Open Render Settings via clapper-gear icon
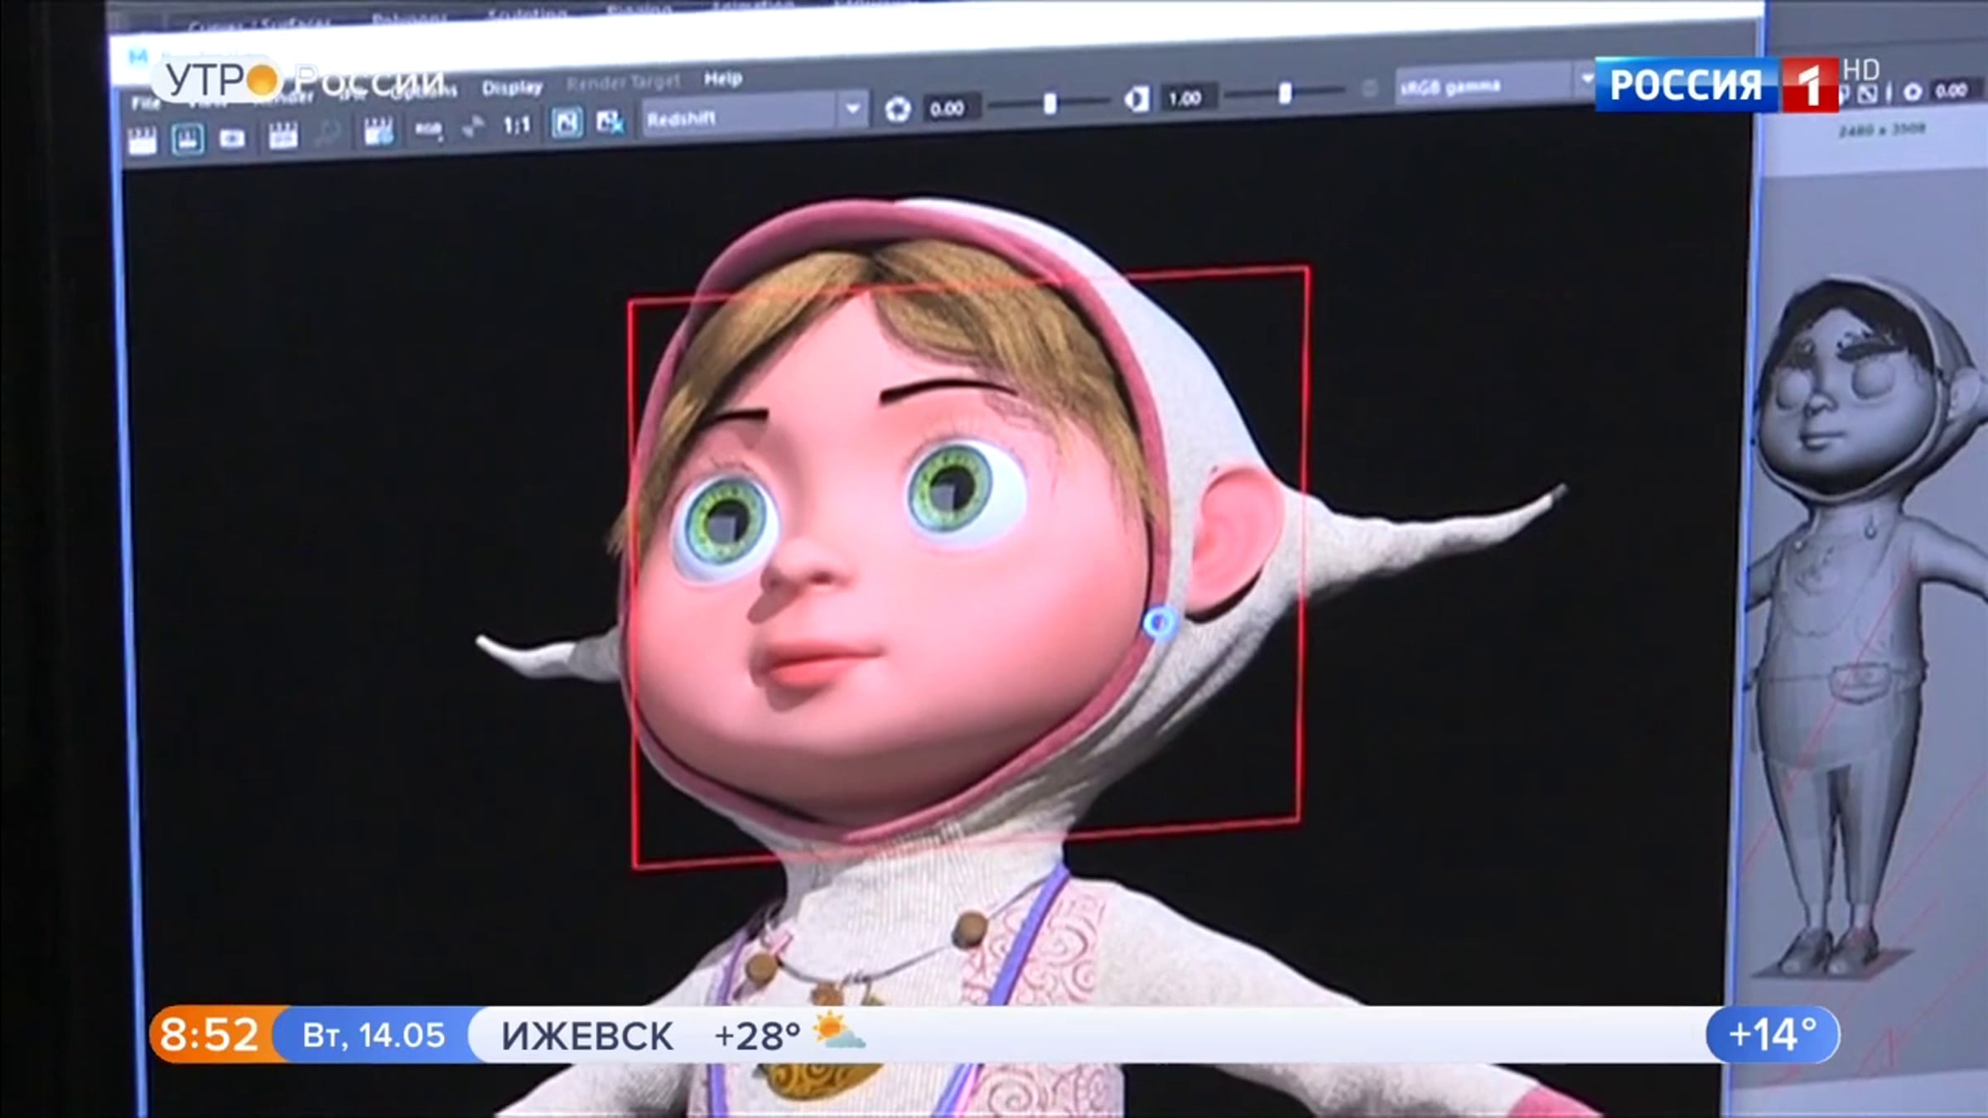The width and height of the screenshot is (1988, 1118). [x=379, y=131]
